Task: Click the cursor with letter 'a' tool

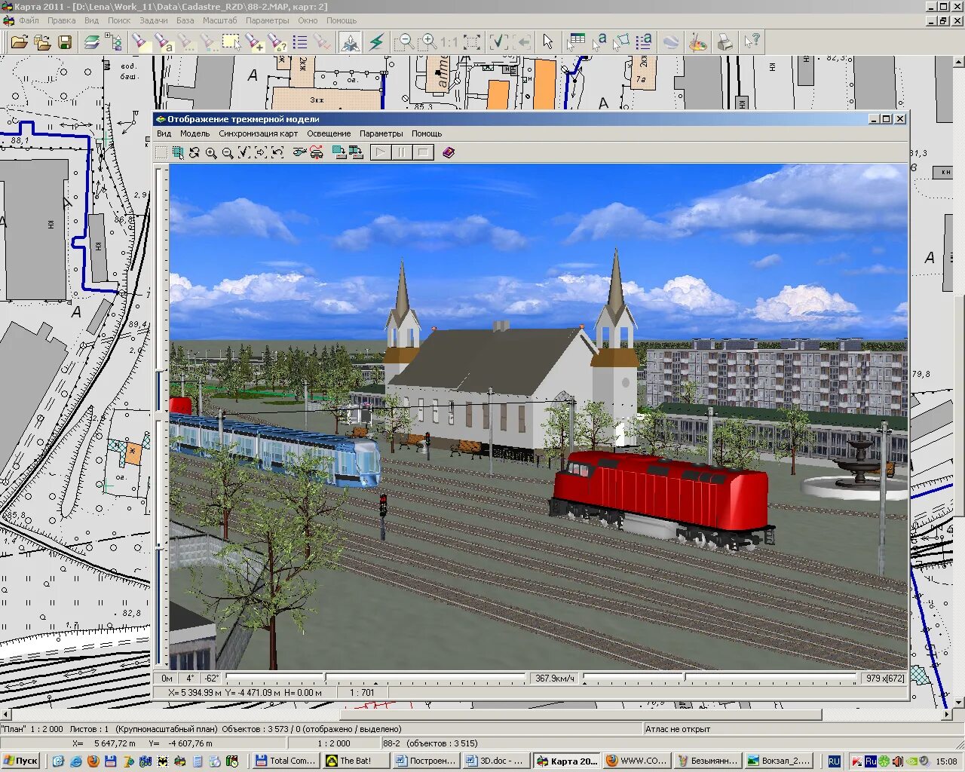Action: click(599, 42)
